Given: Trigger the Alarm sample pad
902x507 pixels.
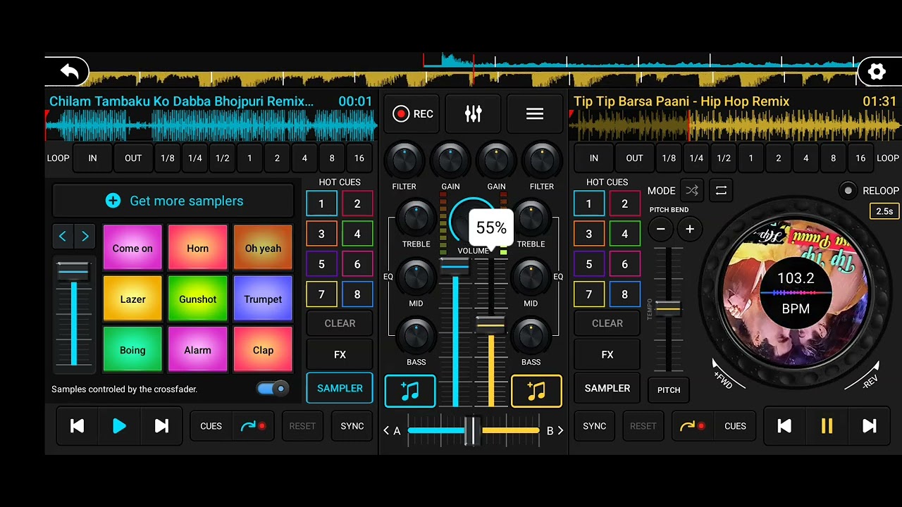Looking at the screenshot, I should tap(197, 349).
